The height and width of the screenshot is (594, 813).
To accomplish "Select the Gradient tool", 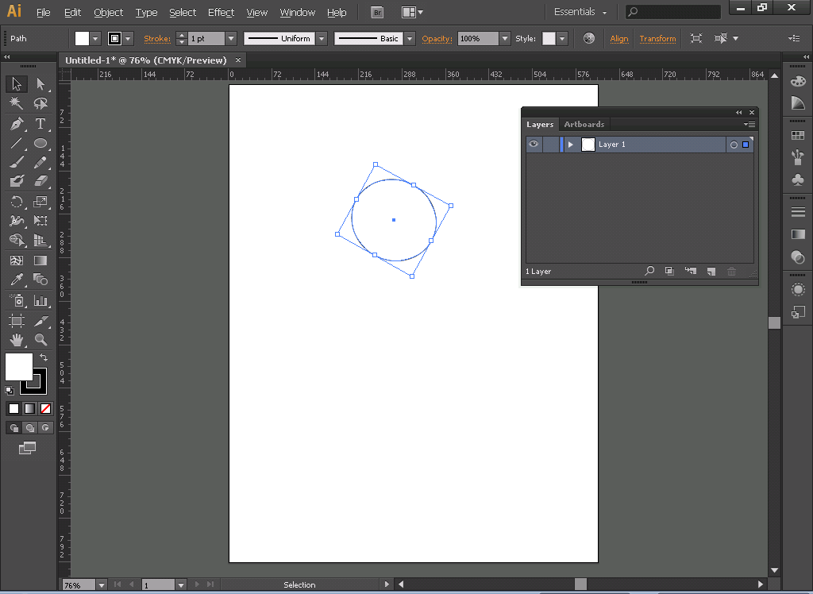I will (40, 260).
